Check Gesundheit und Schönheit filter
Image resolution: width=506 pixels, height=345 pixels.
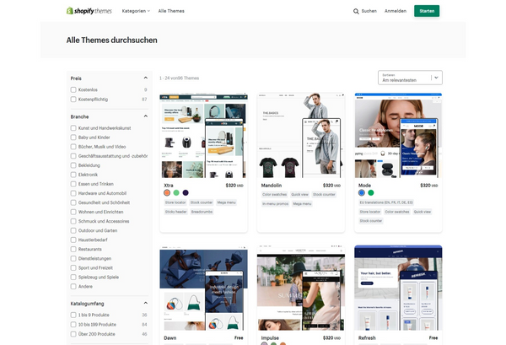pyautogui.click(x=73, y=202)
